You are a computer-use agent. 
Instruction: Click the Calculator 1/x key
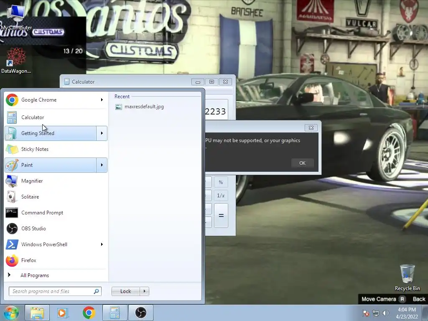pos(221,196)
